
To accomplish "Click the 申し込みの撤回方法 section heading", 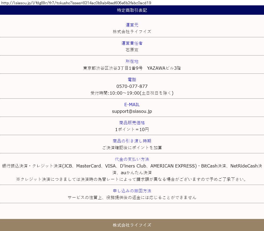I will (132, 191).
